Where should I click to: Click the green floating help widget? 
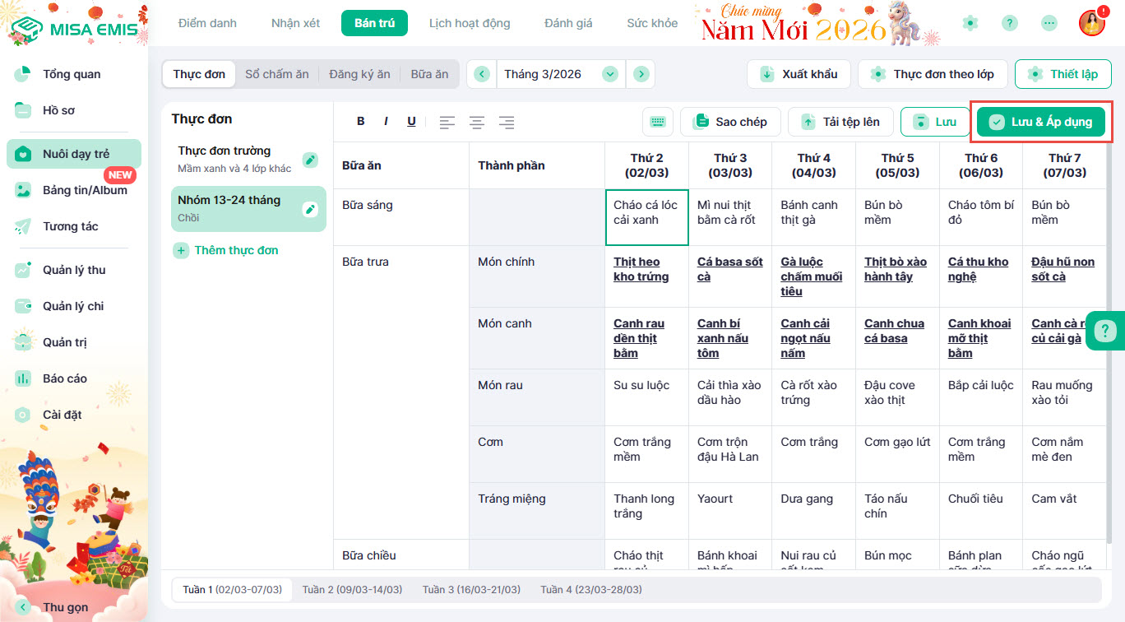[x=1104, y=331]
